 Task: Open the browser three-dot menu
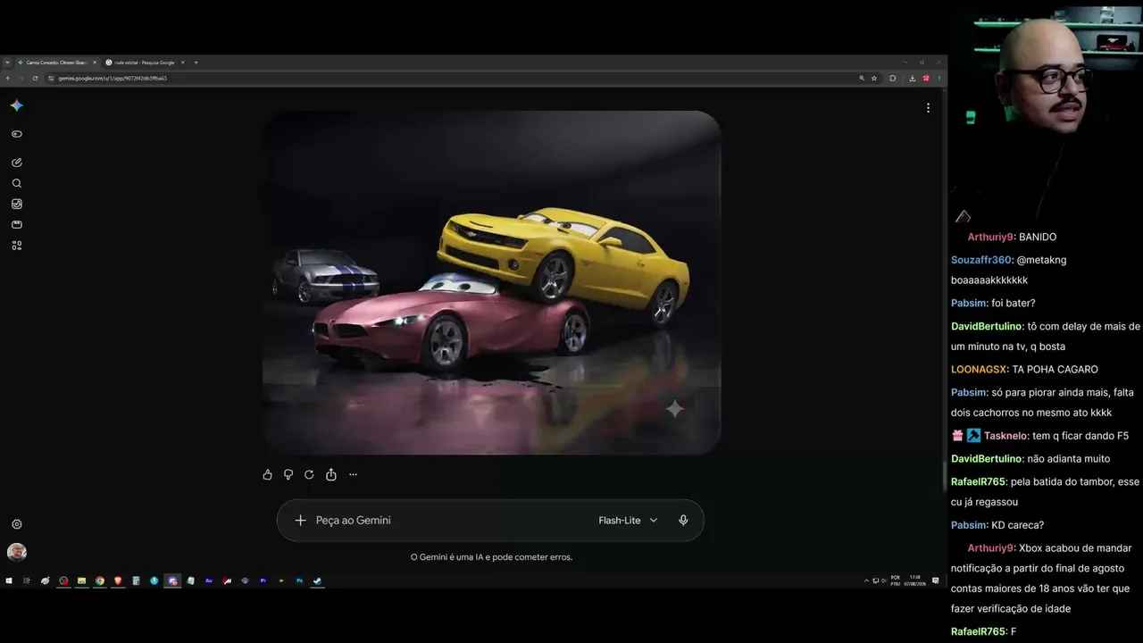point(939,78)
